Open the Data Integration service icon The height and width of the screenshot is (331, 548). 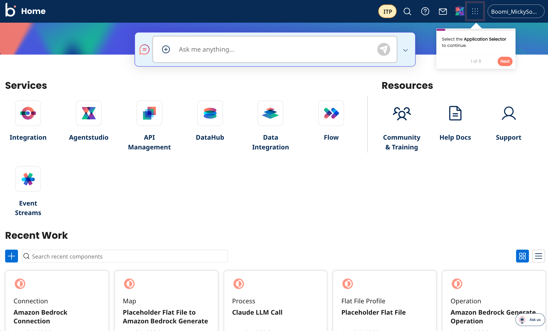[x=270, y=113]
